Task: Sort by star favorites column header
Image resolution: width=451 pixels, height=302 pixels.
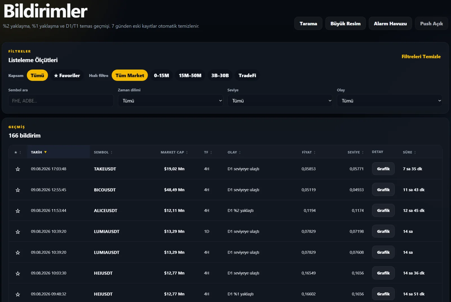Action: pos(17,152)
